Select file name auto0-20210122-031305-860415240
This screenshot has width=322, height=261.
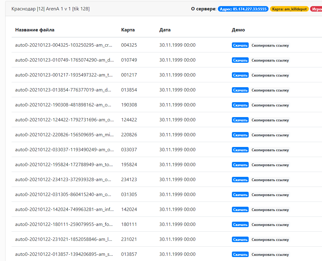63,195
